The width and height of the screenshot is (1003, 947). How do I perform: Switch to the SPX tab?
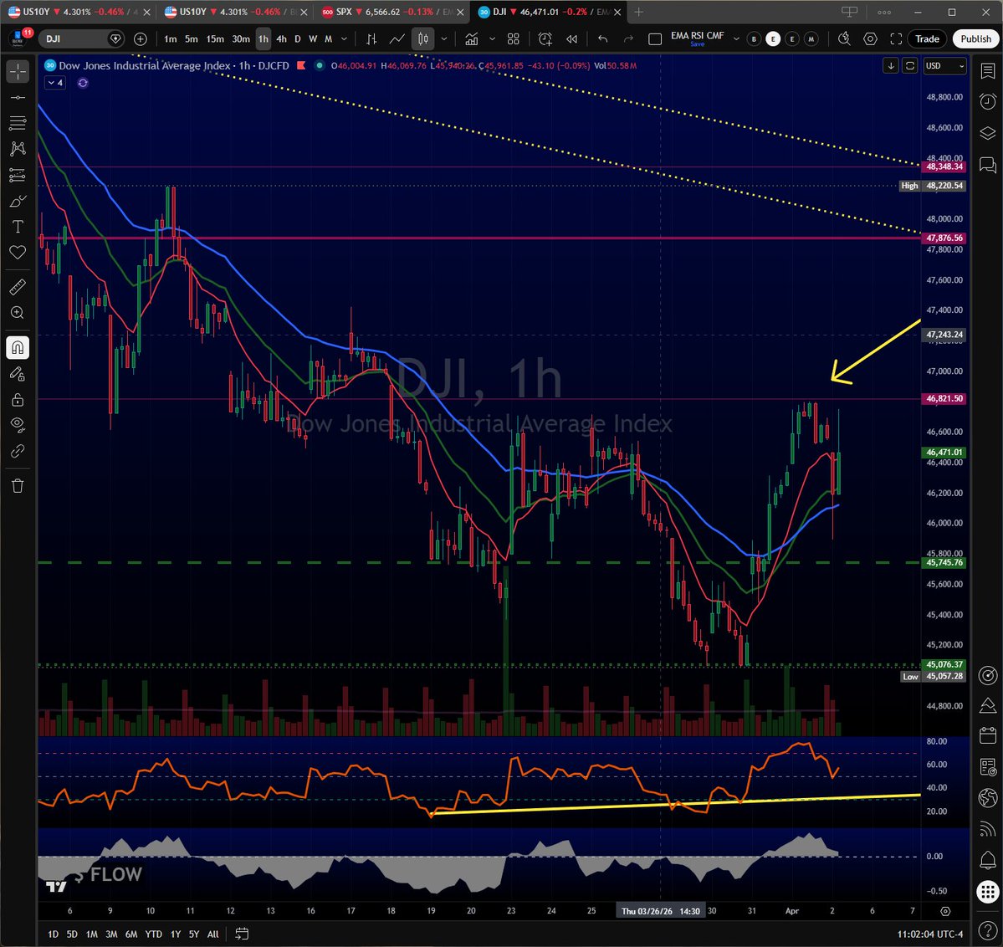393,12
